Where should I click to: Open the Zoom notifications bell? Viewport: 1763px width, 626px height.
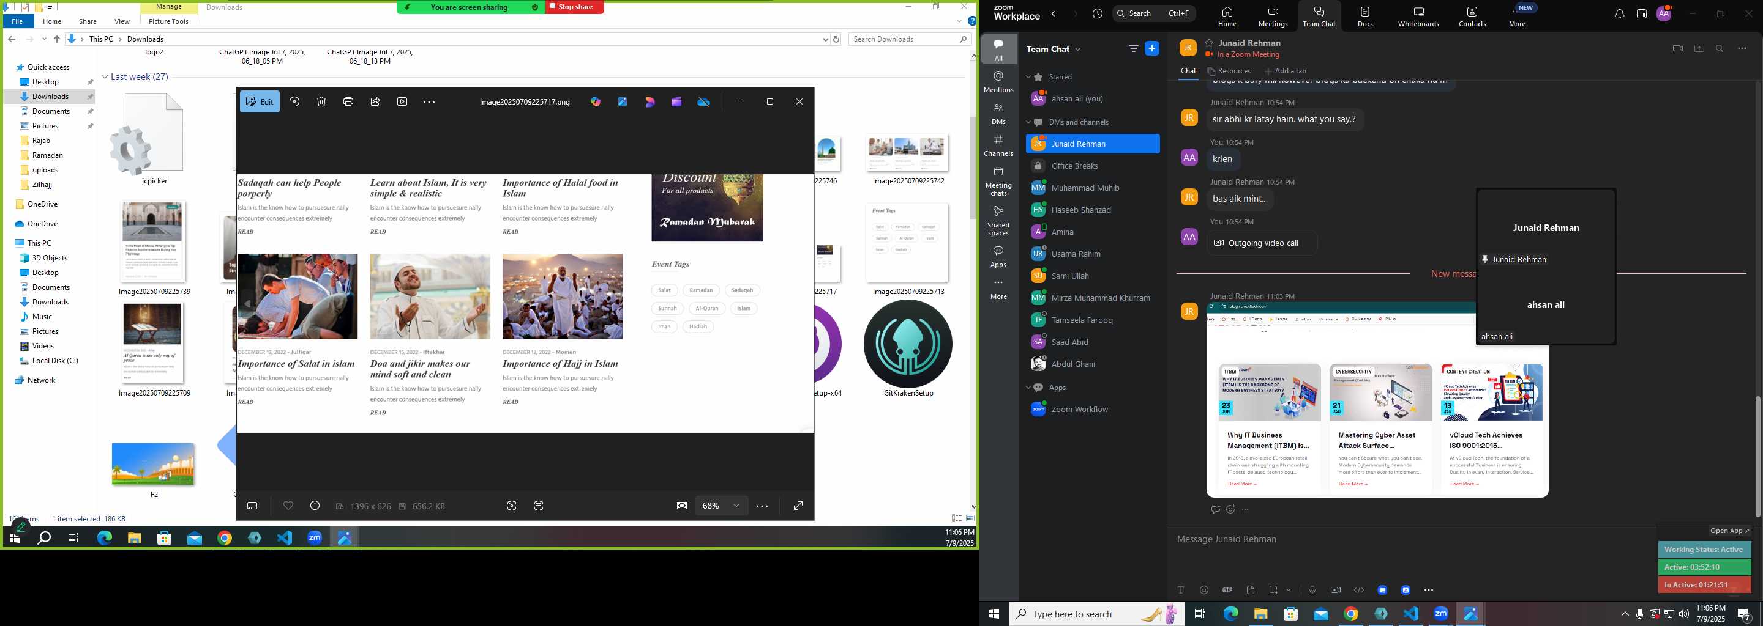[x=1619, y=13]
